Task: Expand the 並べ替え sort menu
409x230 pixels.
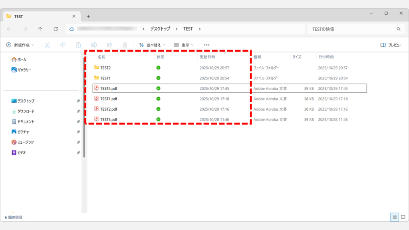Action: [152, 45]
